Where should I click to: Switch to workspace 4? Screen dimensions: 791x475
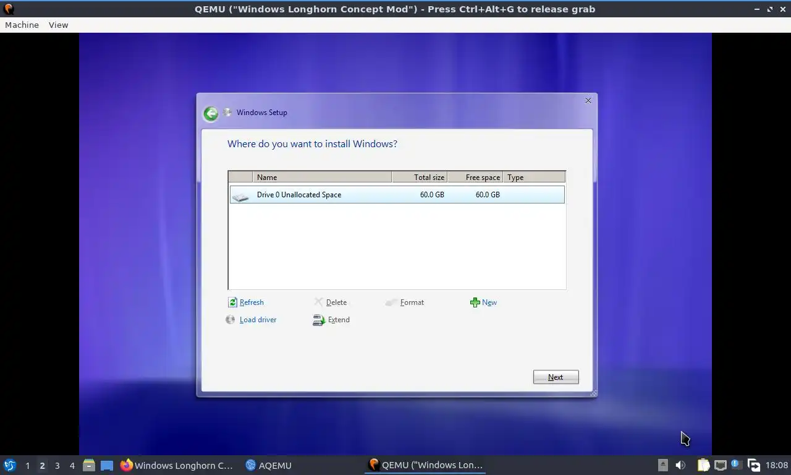[x=72, y=466]
